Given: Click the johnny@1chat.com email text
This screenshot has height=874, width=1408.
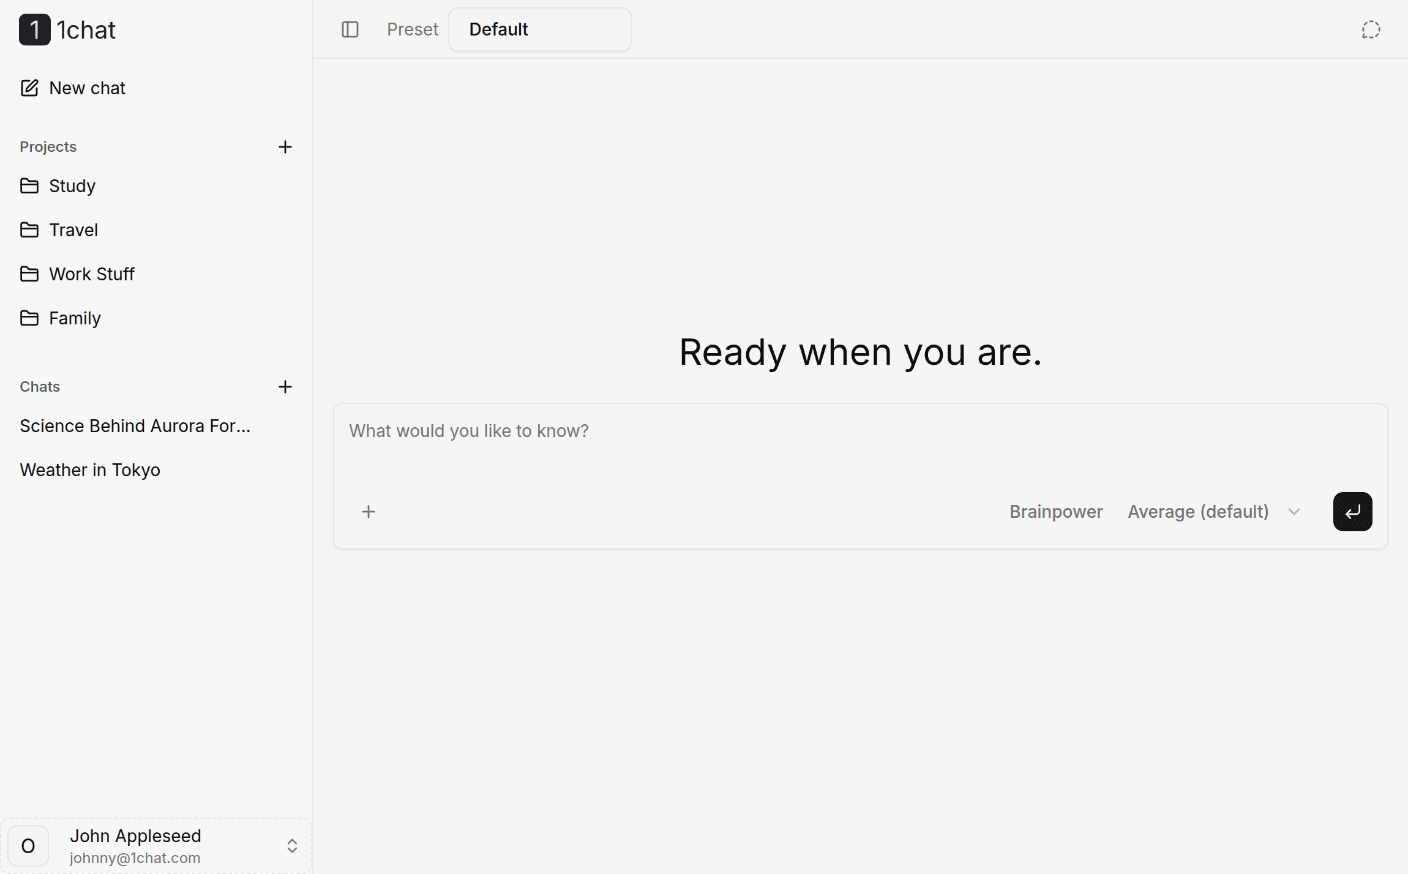Looking at the screenshot, I should (135, 858).
